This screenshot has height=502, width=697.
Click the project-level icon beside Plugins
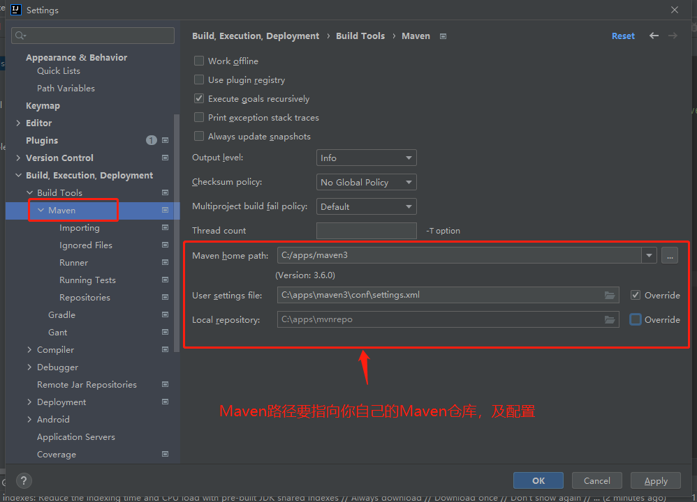tap(165, 140)
